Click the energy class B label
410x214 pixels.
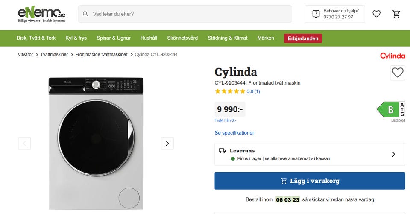click(390, 110)
